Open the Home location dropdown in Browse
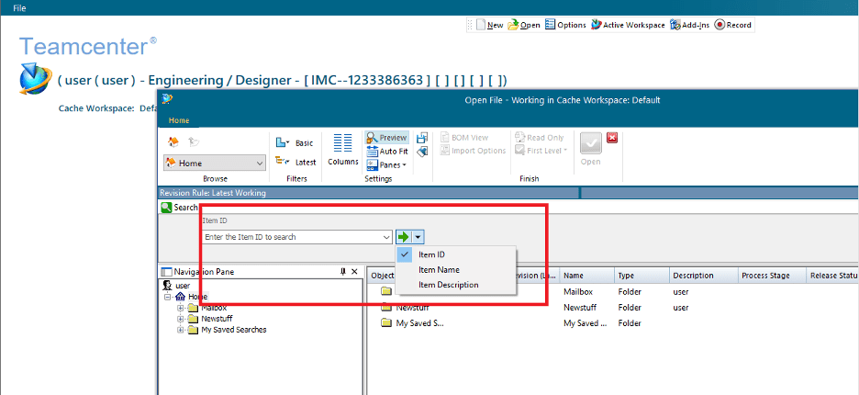This screenshot has height=395, width=859. [215, 163]
